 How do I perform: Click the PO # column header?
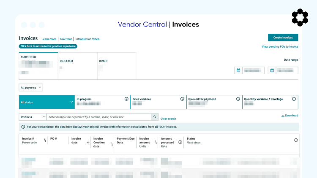click(x=53, y=139)
